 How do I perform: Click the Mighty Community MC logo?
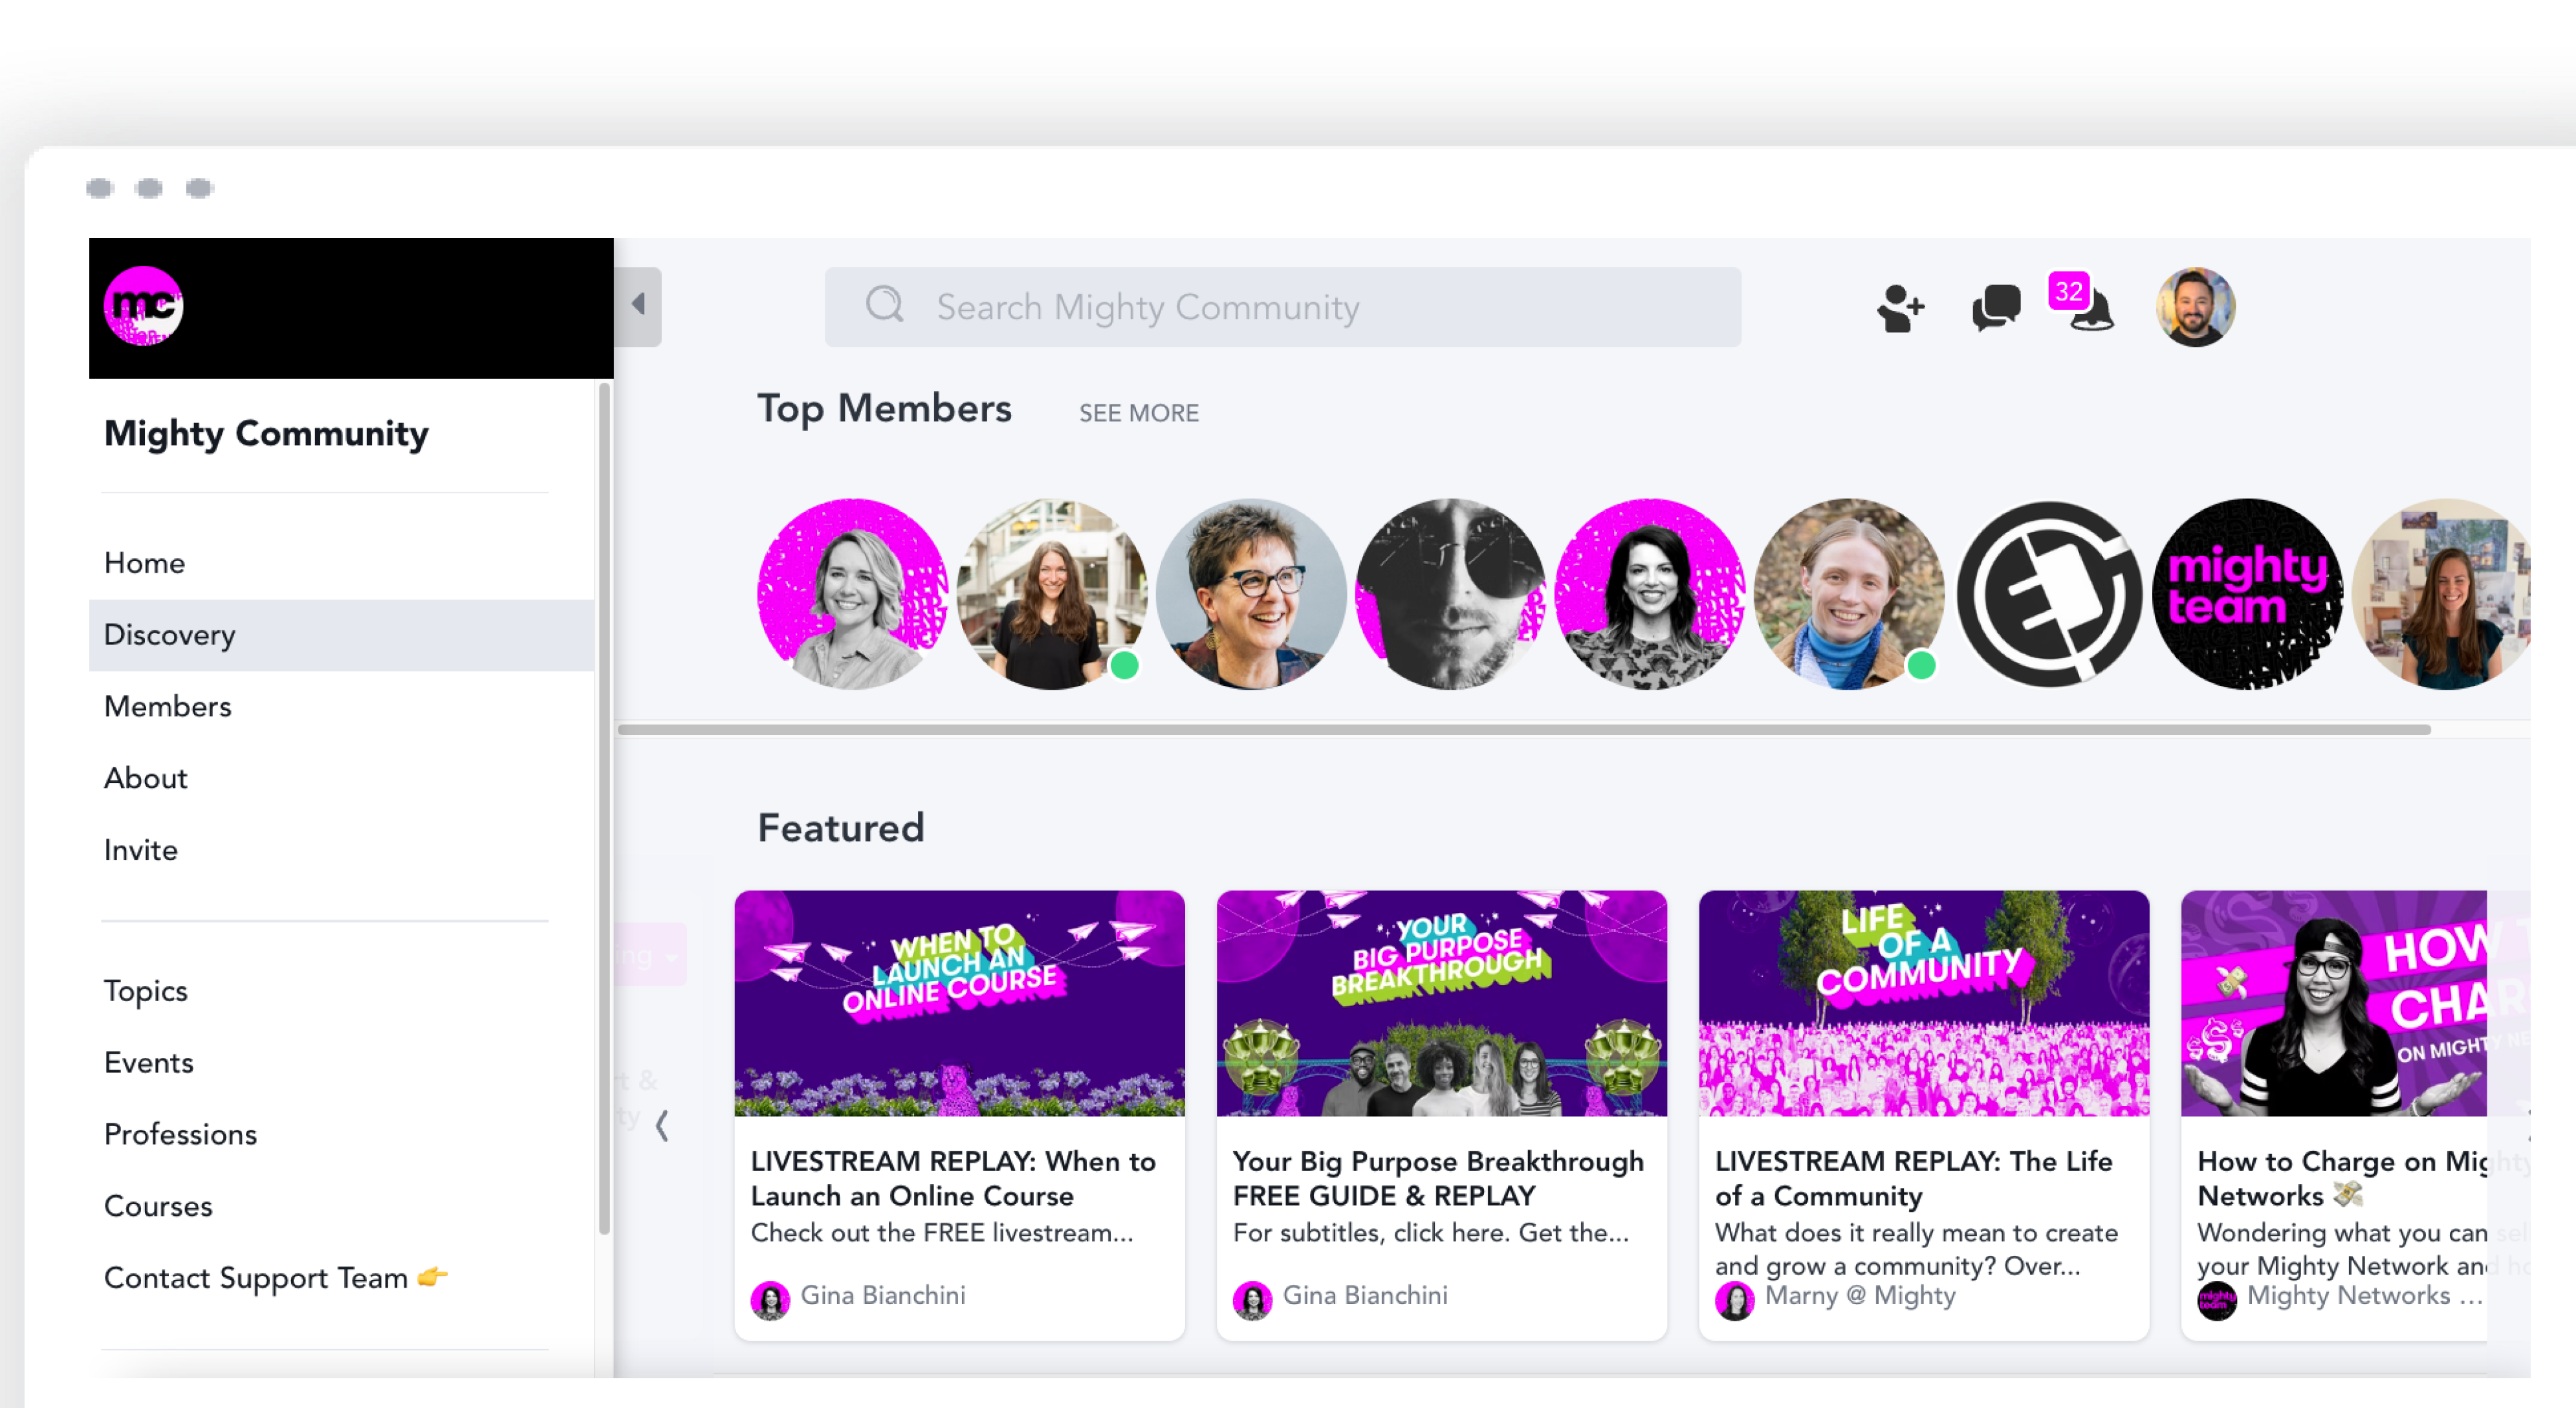click(143, 306)
